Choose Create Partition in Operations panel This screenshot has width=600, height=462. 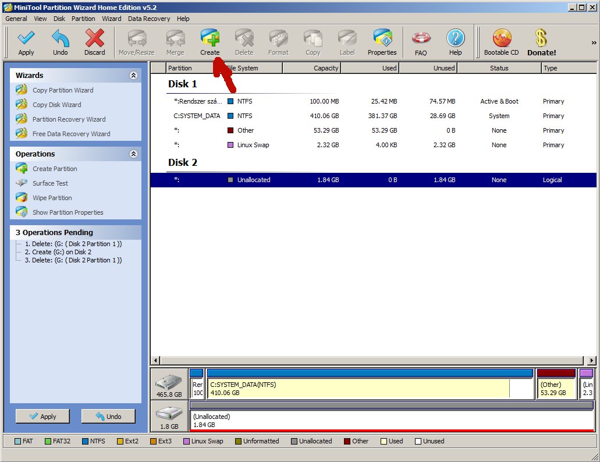(55, 169)
